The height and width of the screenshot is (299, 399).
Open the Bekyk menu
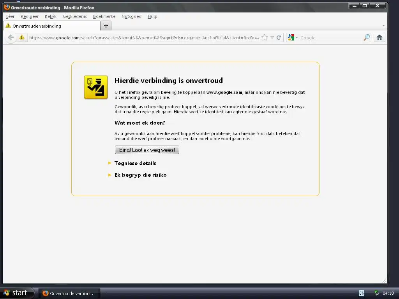(50, 16)
